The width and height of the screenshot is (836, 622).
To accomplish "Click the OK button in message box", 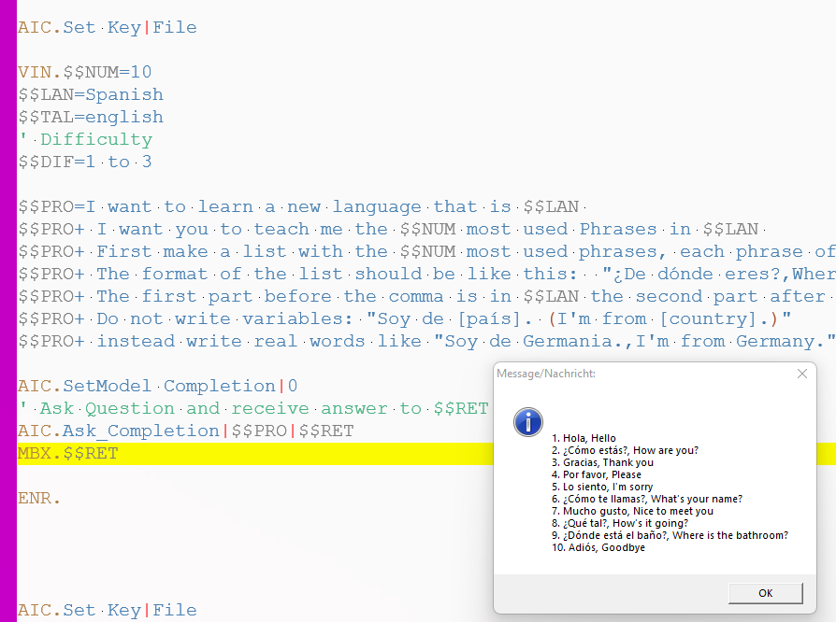I will (x=765, y=593).
